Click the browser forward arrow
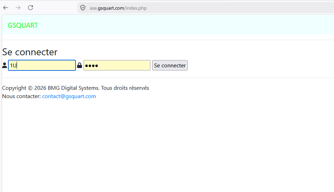334x192 pixels. click(18, 8)
